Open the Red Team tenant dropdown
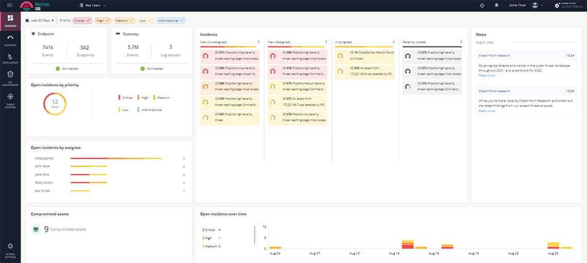Viewport: 587px width, 263px height. point(93,5)
